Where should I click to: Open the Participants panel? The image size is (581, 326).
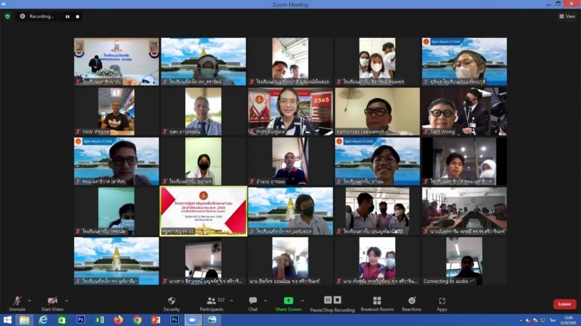tap(211, 303)
